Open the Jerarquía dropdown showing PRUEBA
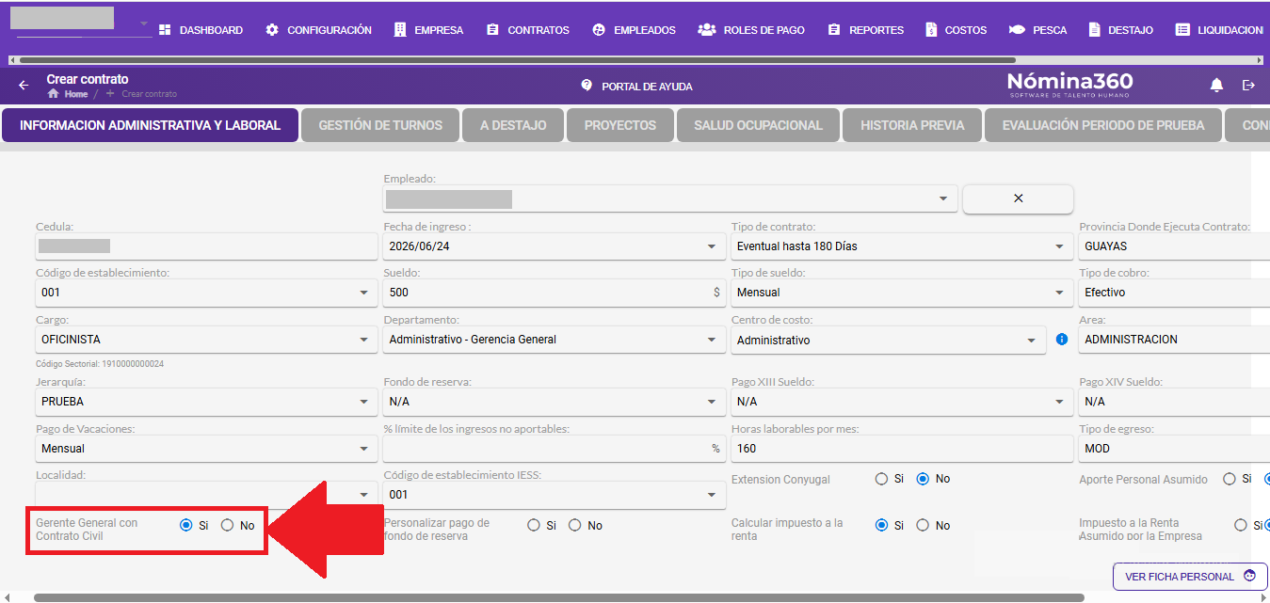This screenshot has width=1270, height=603. tap(206, 402)
